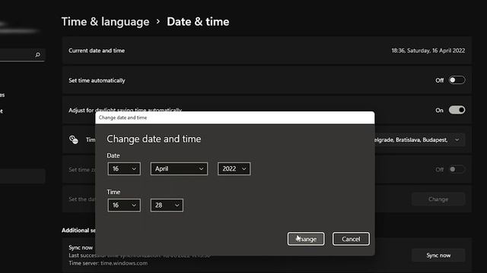This screenshot has width=487, height=273.
Task: Click the Set time automatically label
Action: pyautogui.click(x=97, y=80)
